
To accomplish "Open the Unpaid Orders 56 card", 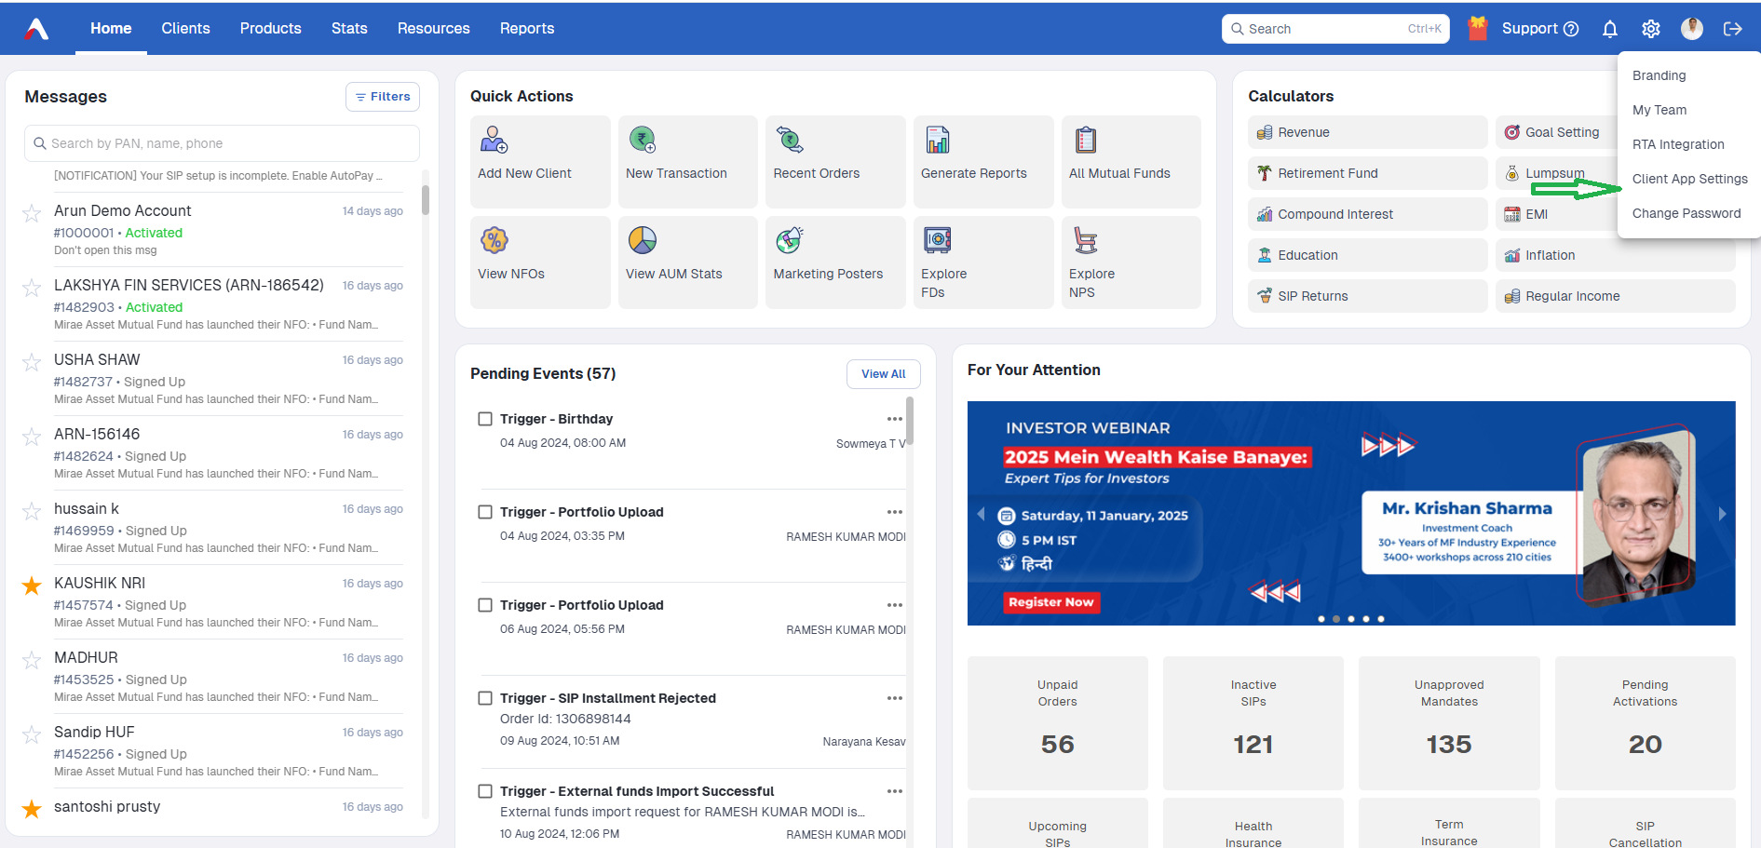I will pyautogui.click(x=1058, y=723).
